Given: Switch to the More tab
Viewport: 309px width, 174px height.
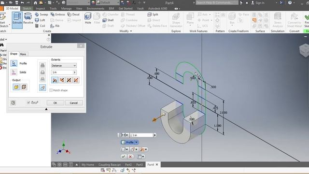Looking at the screenshot, I should click(x=23, y=54).
